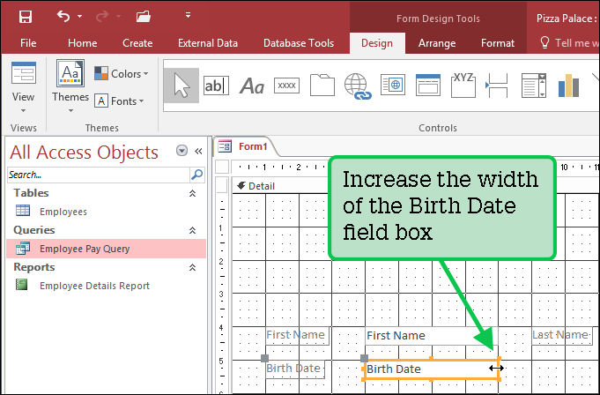Select the Birth Date text box field
600x395 pixels.
pos(431,369)
